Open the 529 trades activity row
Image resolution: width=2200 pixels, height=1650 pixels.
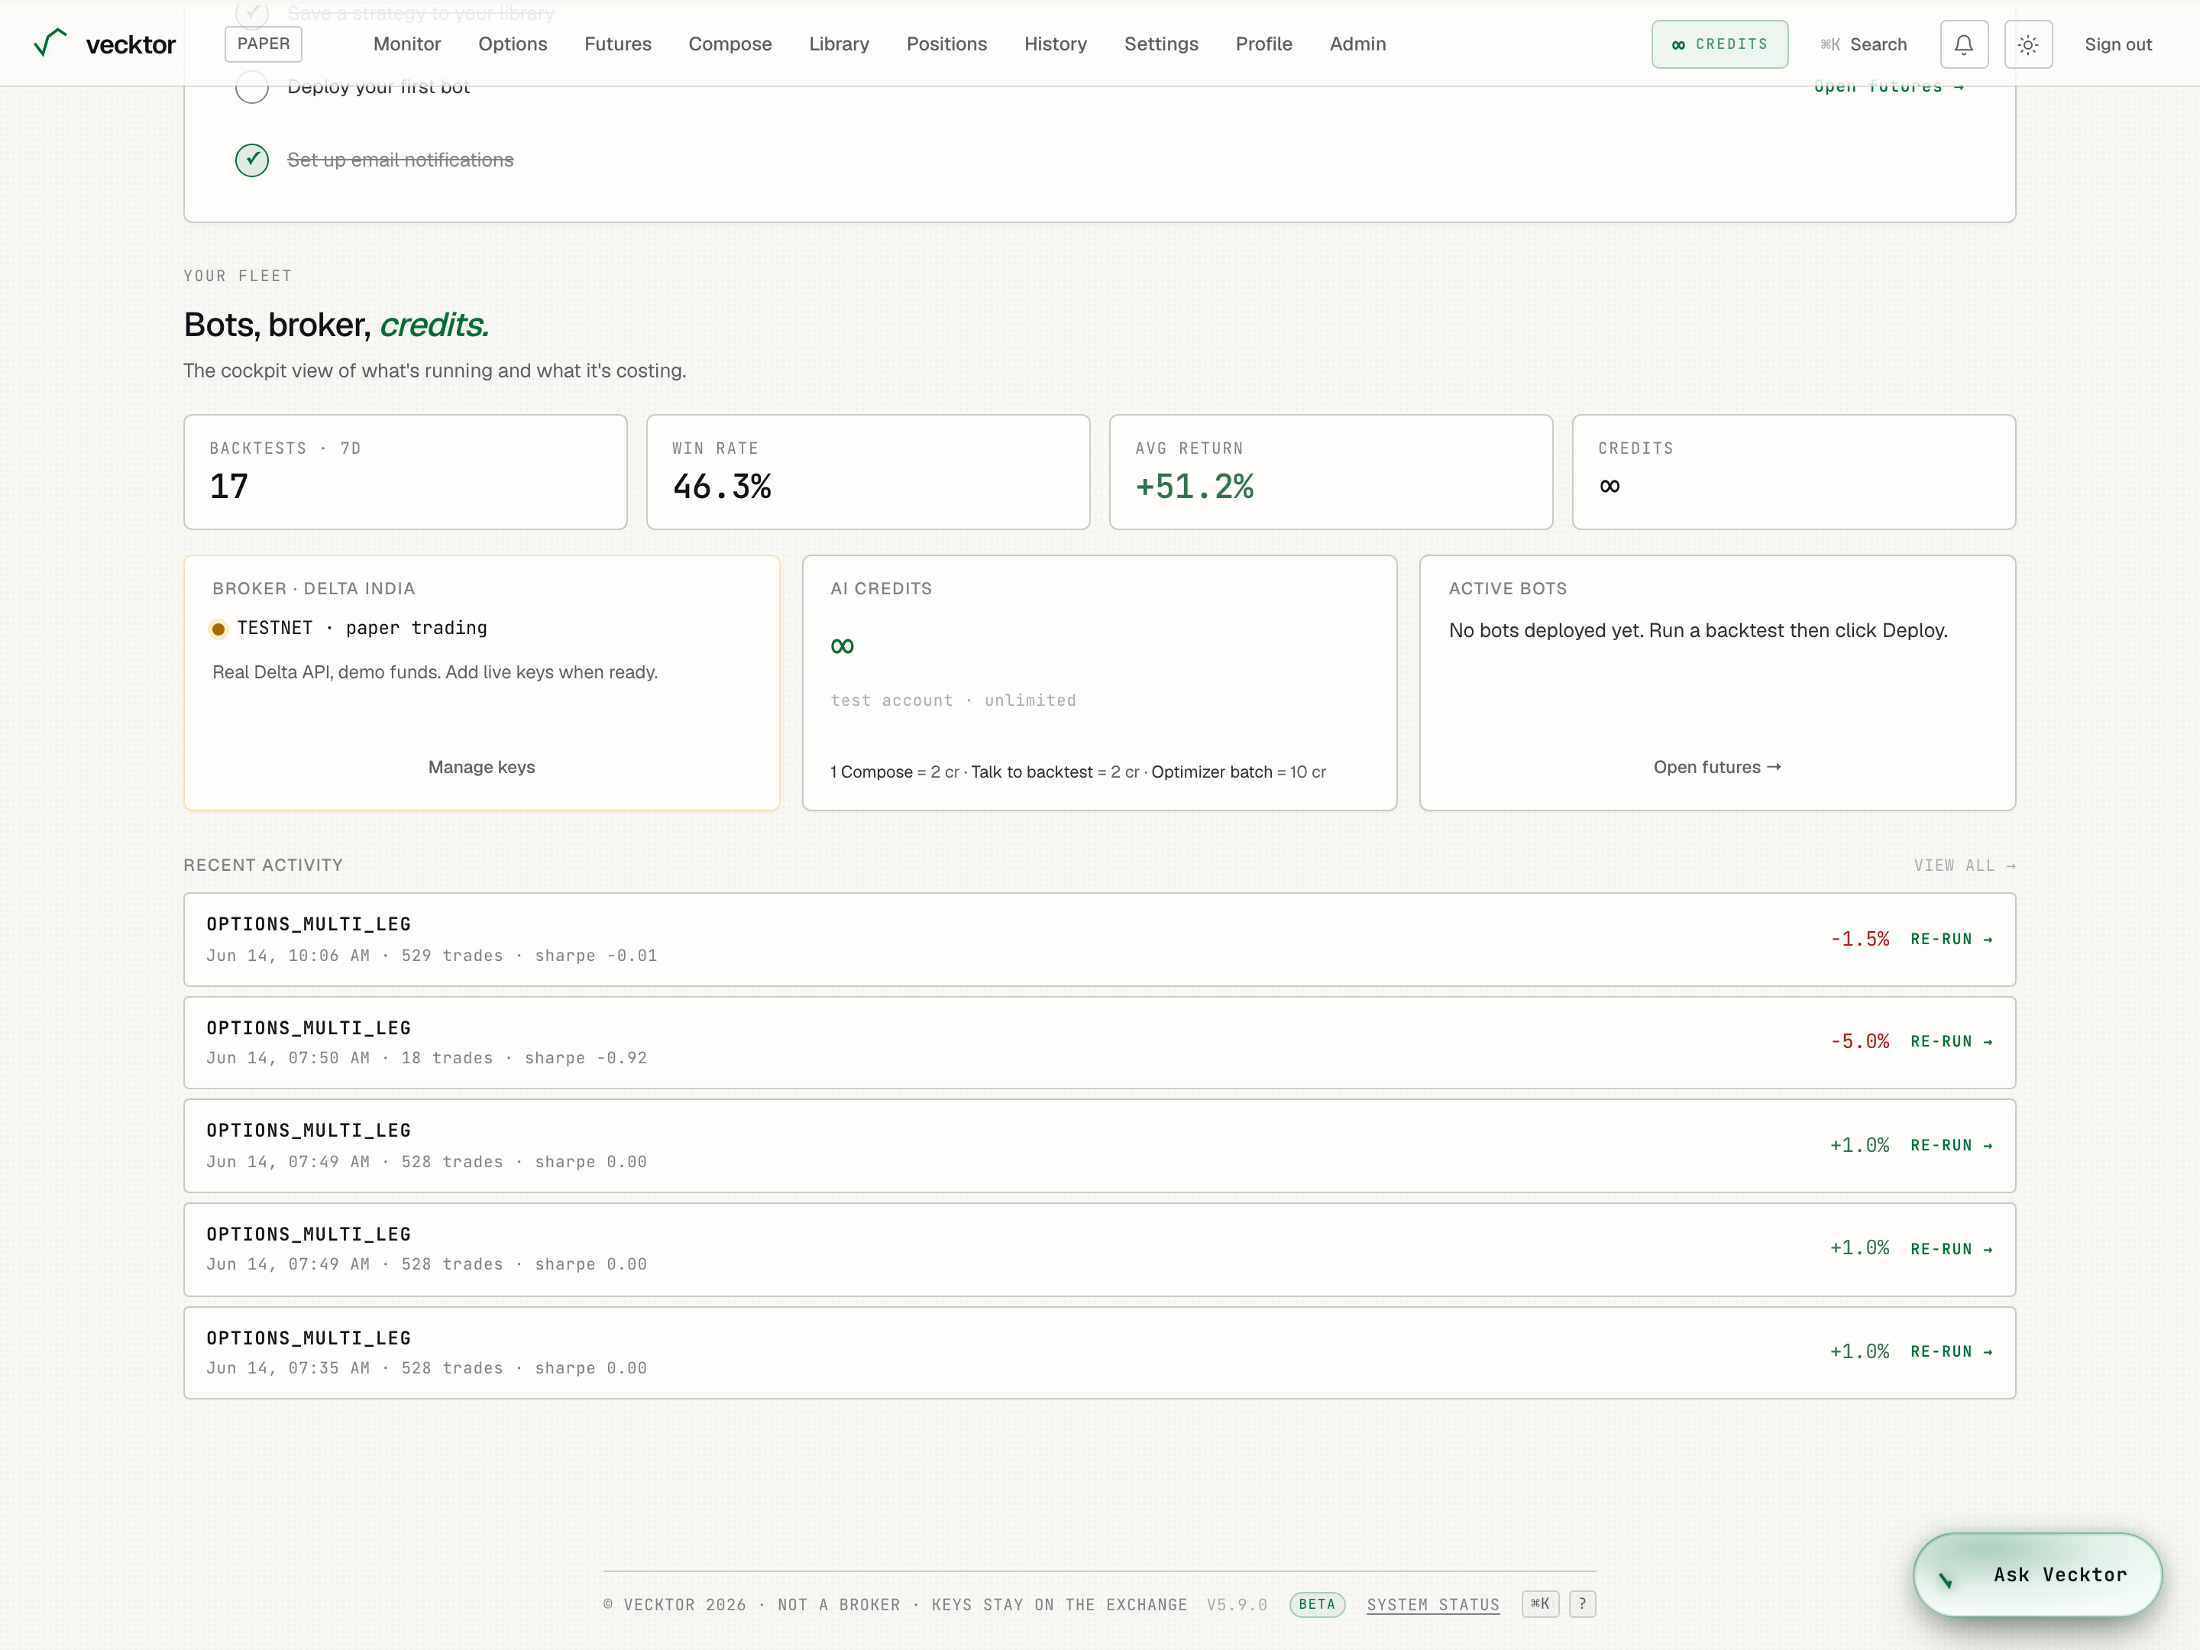(1099, 939)
